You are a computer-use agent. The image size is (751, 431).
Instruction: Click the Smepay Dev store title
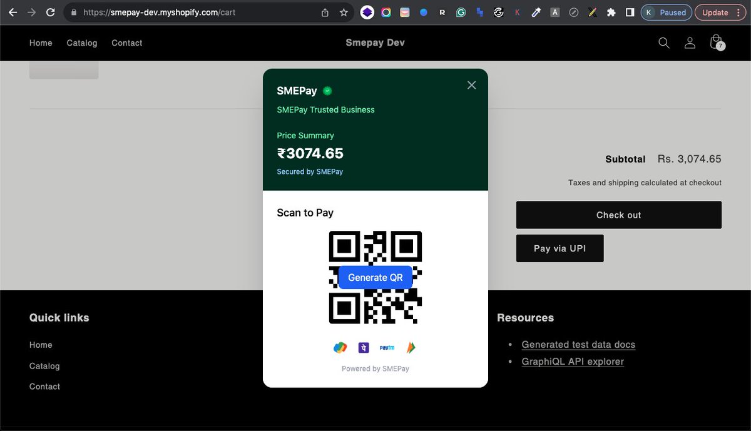(x=375, y=43)
